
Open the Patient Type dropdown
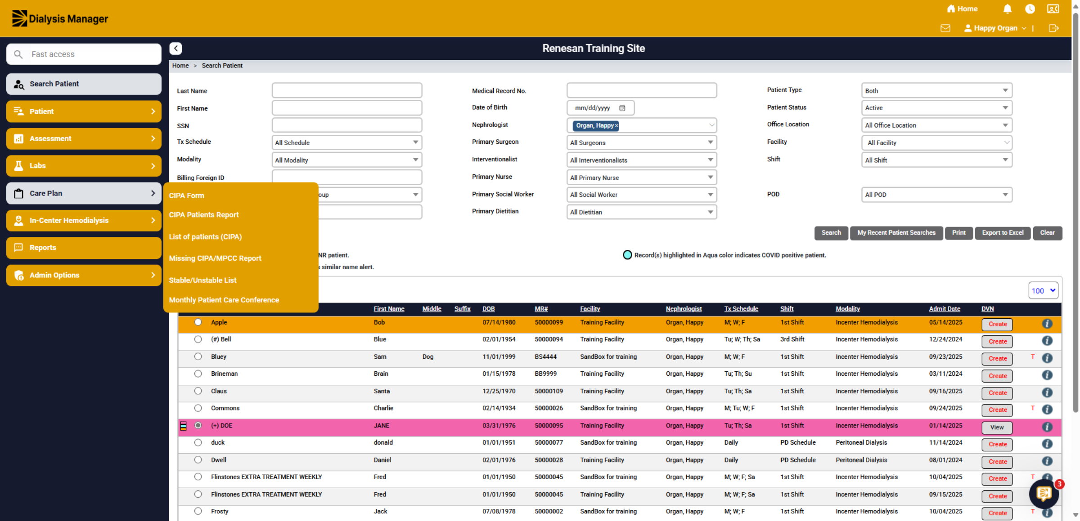(x=936, y=90)
